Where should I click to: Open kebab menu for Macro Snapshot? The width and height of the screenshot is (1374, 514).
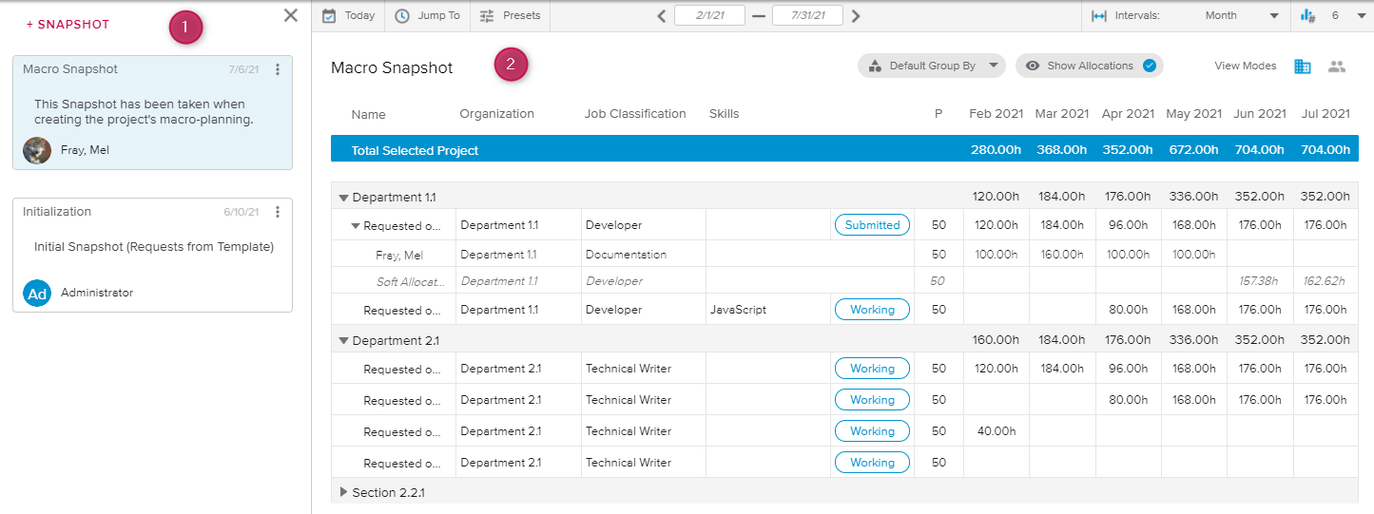[278, 69]
